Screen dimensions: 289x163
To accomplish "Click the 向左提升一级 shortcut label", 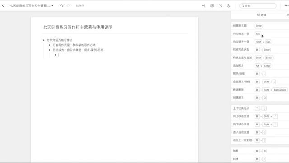I will [241, 42].
